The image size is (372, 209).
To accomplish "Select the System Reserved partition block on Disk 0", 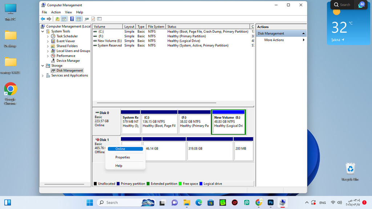I will [130, 122].
